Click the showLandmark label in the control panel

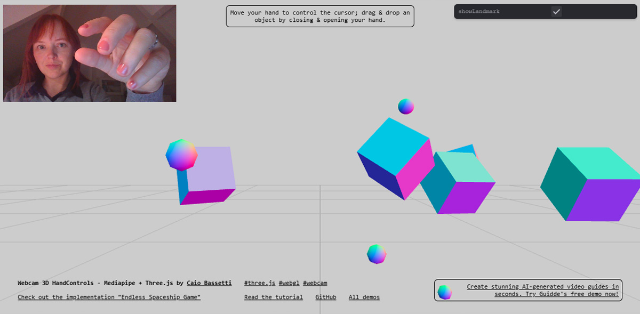point(479,11)
